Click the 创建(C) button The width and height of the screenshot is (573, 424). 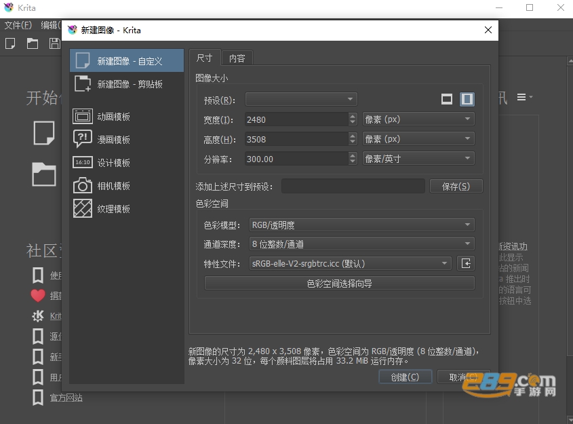tap(406, 377)
